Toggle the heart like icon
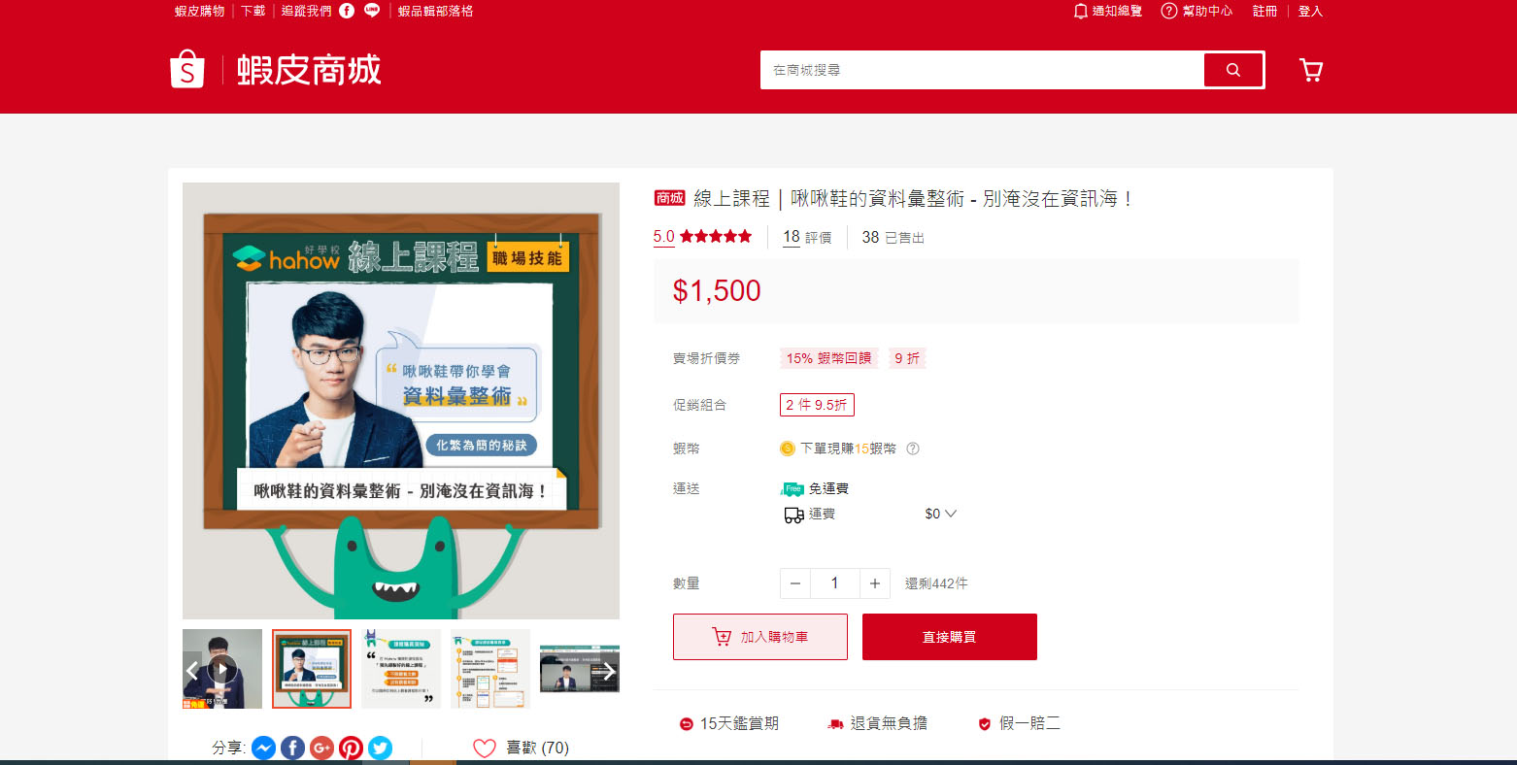1517x765 pixels. pyautogui.click(x=484, y=748)
